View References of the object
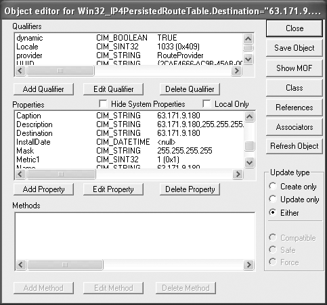Image resolution: width=327 pixels, height=305 pixels. (295, 108)
